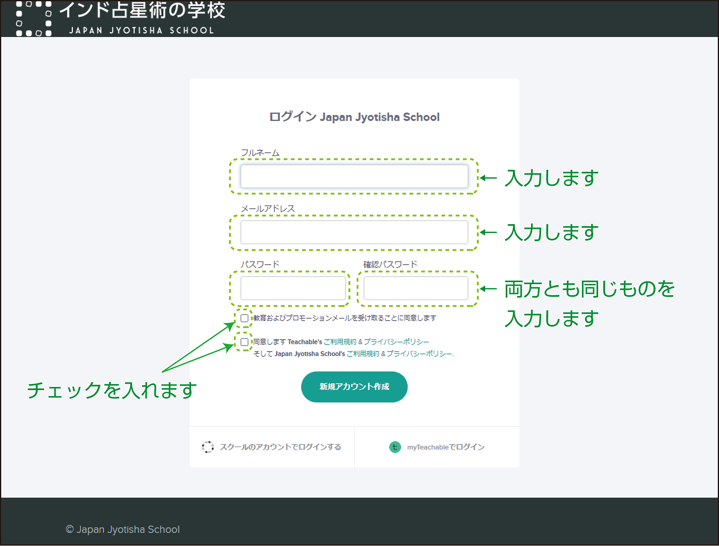This screenshot has height=546, width=719.
Task: Click the パスワード input field
Action: pos(293,288)
